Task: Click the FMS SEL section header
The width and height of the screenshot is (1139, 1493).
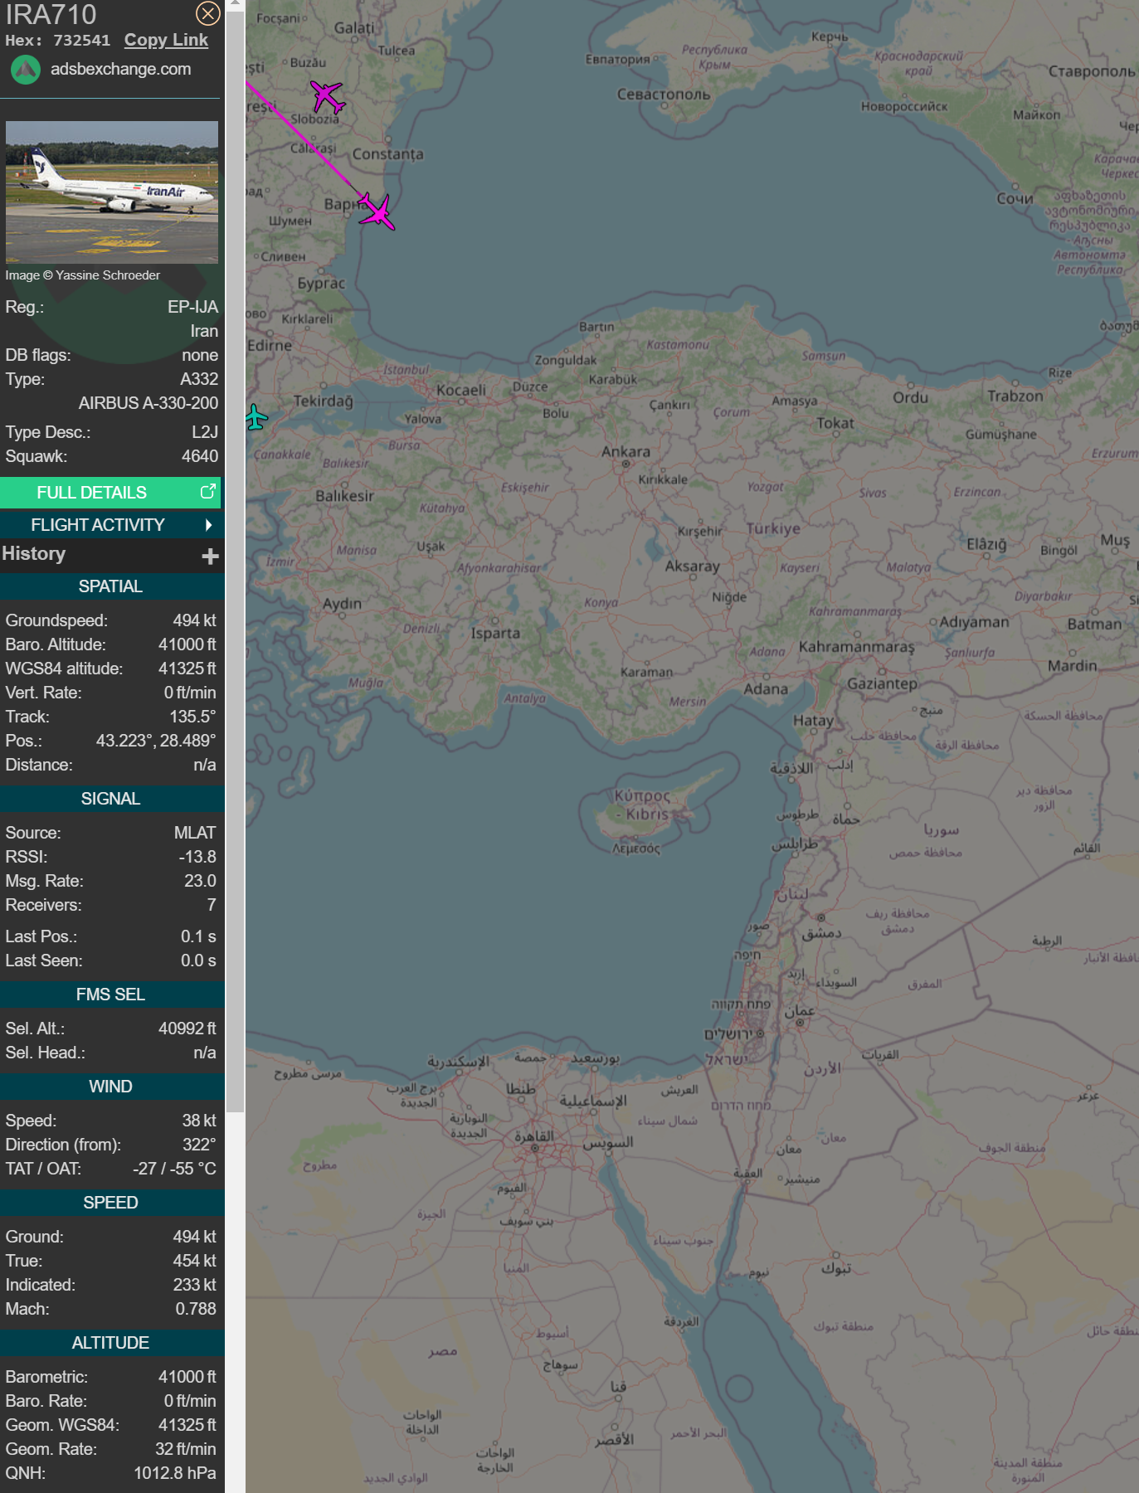Action: click(110, 995)
